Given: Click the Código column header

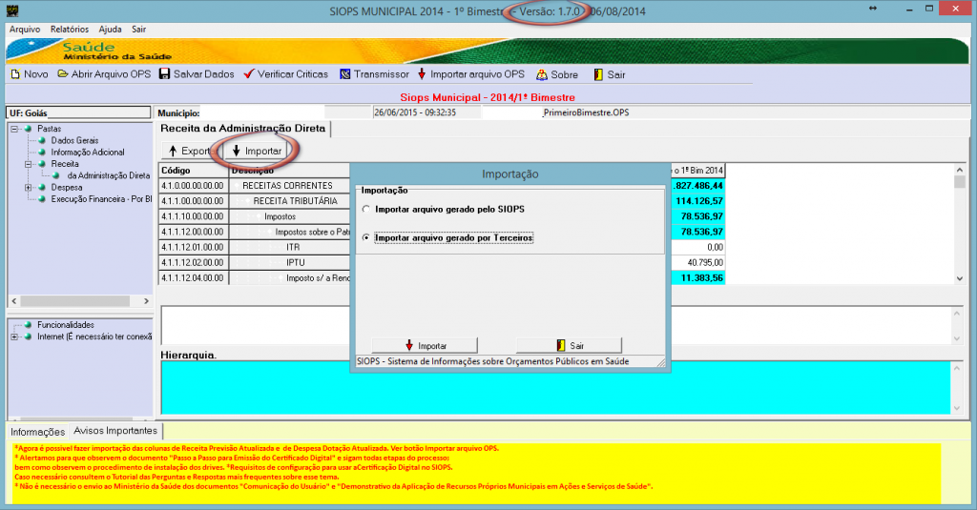Looking at the screenshot, I should tap(194, 170).
